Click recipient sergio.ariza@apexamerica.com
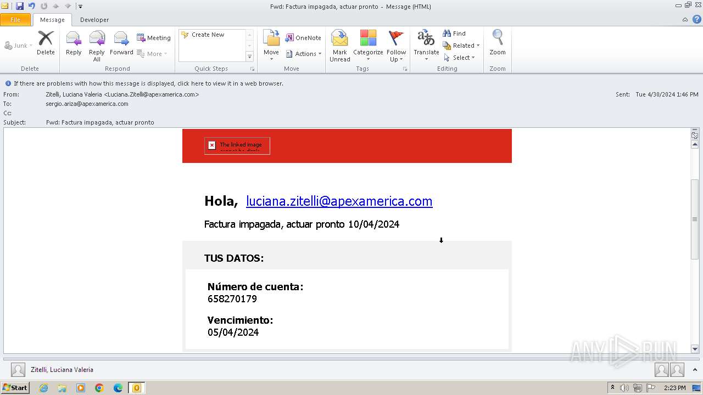Image resolution: width=703 pixels, height=395 pixels. (87, 104)
